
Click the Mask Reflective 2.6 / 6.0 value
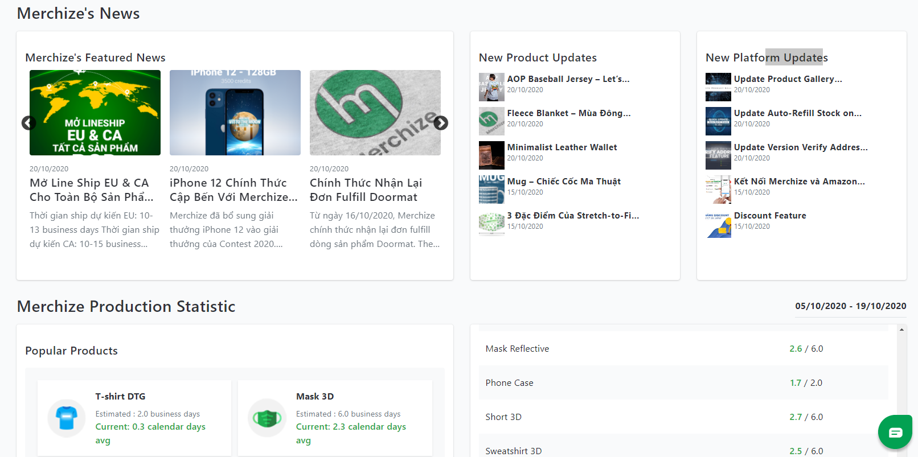(x=806, y=349)
